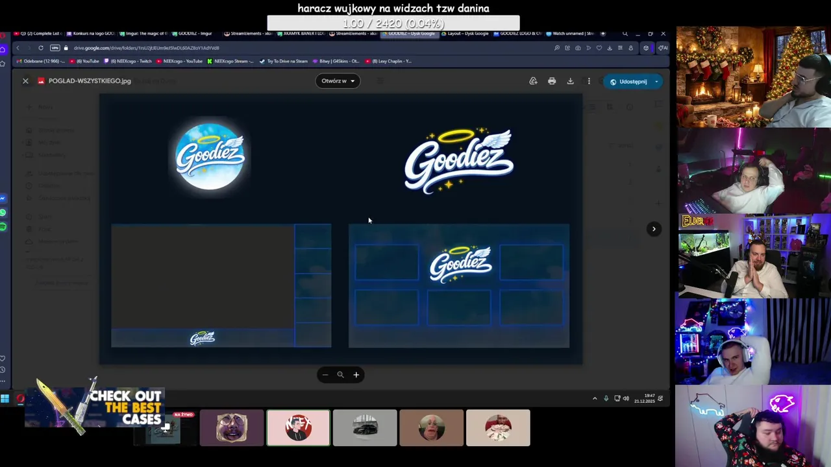Expand the Udostępnij button dropdown arrow
The width and height of the screenshot is (831, 467).
(x=656, y=82)
